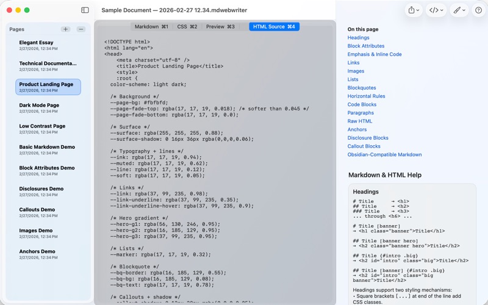This screenshot has height=305, width=488.
Task: Go to the Callout Blocks section
Action: point(364,146)
